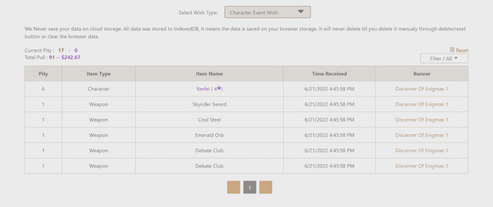Open the banner link in Yanfei's row

[422, 89]
